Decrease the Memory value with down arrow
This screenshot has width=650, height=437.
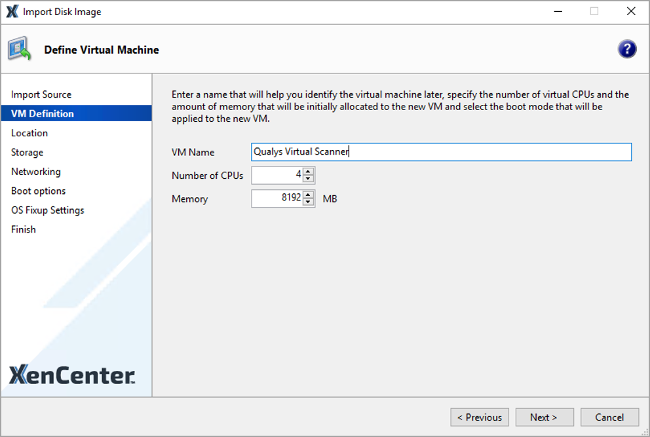click(308, 202)
